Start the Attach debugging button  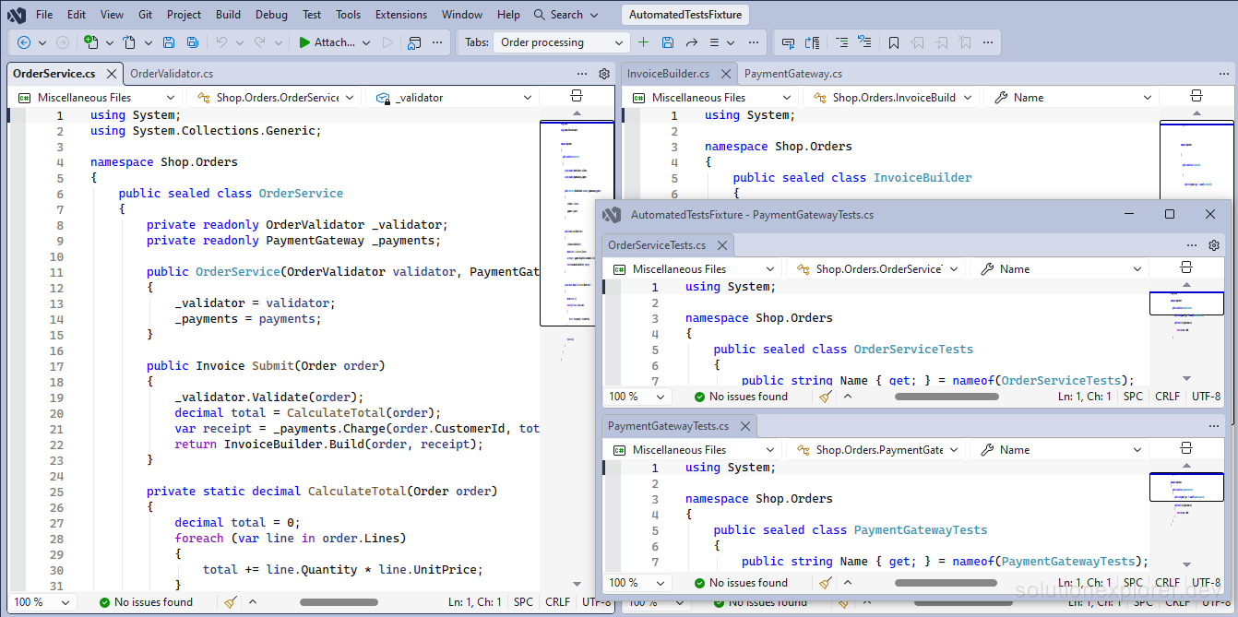point(327,42)
